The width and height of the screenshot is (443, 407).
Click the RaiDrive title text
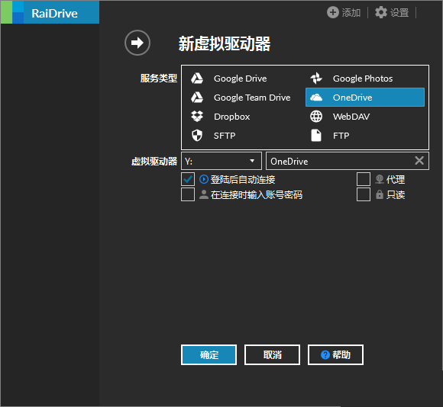pyautogui.click(x=54, y=14)
